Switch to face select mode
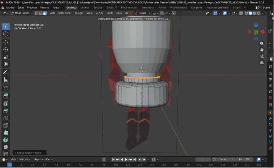Screen dimensions: 274x168 pyautogui.click(x=45, y=13)
